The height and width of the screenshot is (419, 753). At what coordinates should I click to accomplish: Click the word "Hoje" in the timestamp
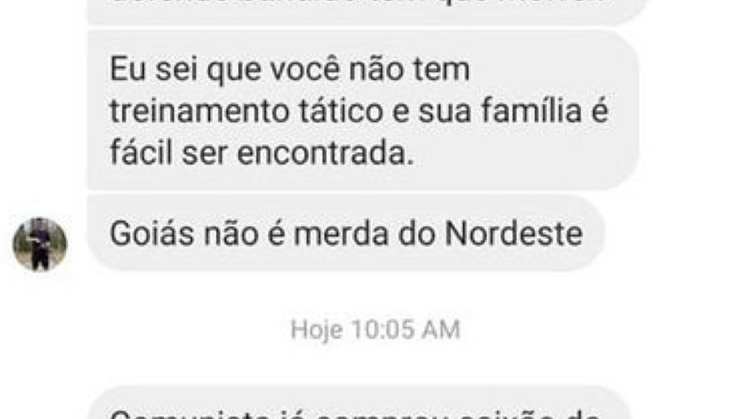[x=317, y=330]
